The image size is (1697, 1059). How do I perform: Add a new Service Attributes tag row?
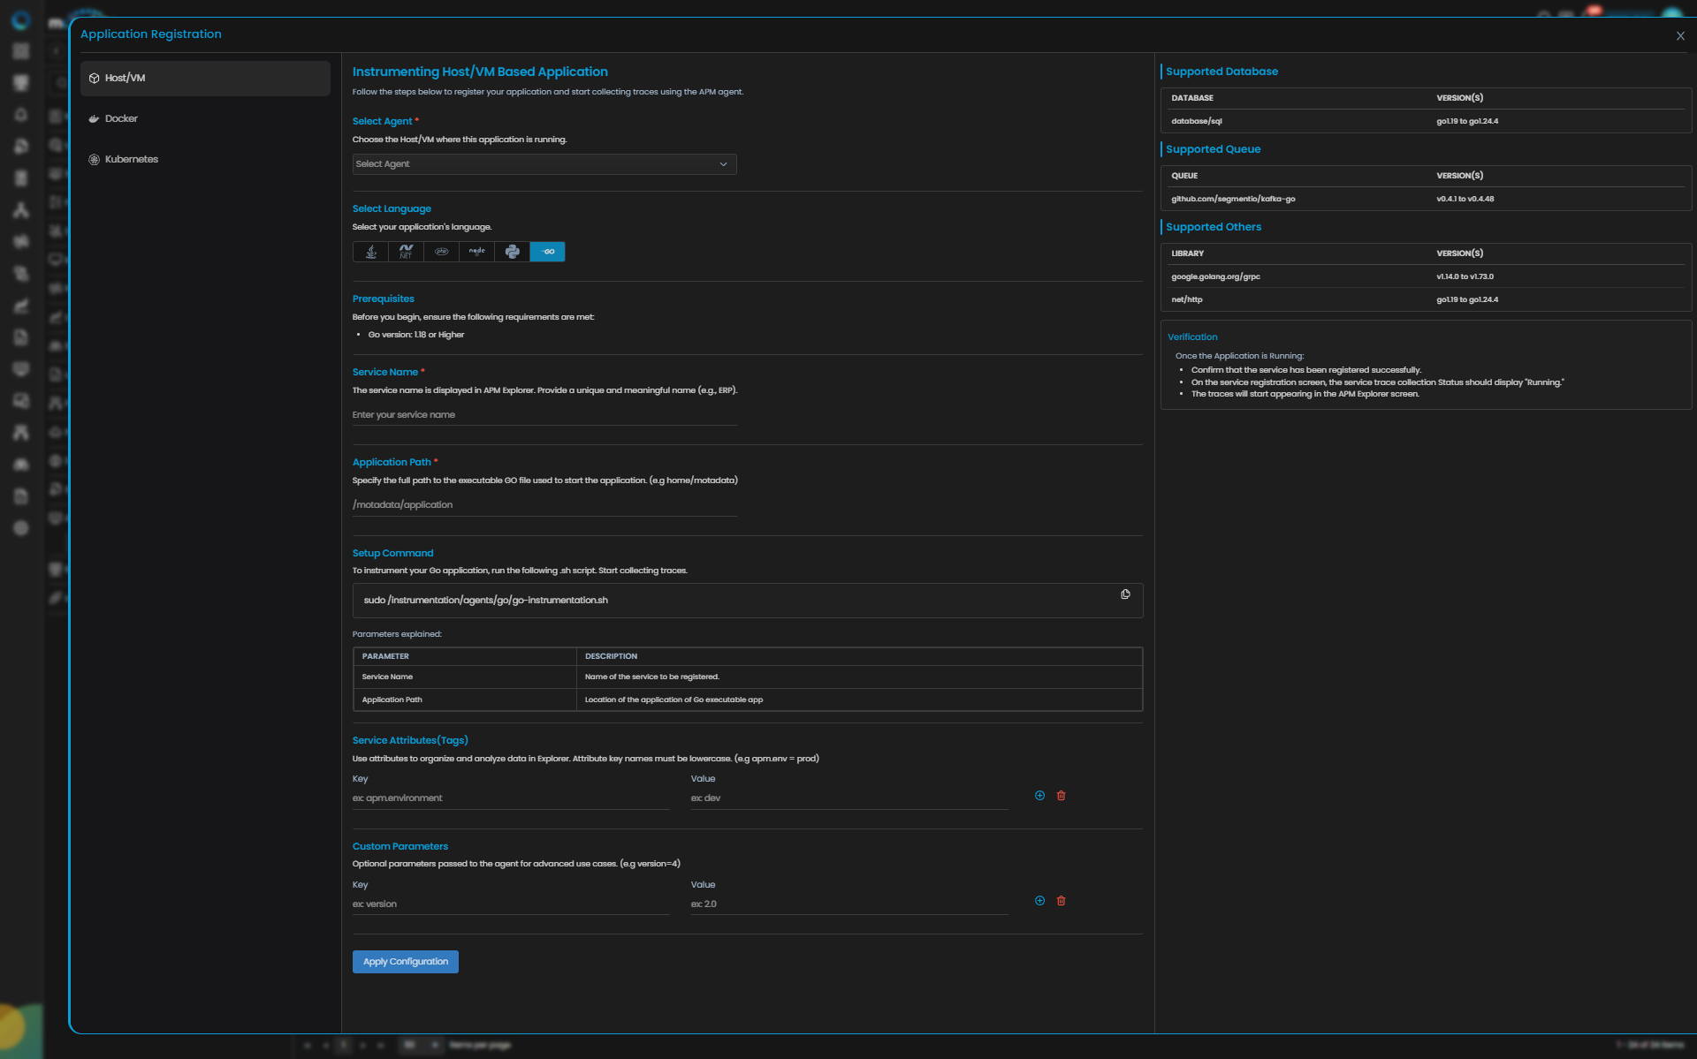pos(1039,796)
